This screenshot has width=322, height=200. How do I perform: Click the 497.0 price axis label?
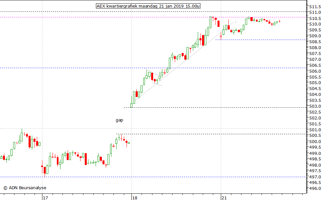coord(315,177)
